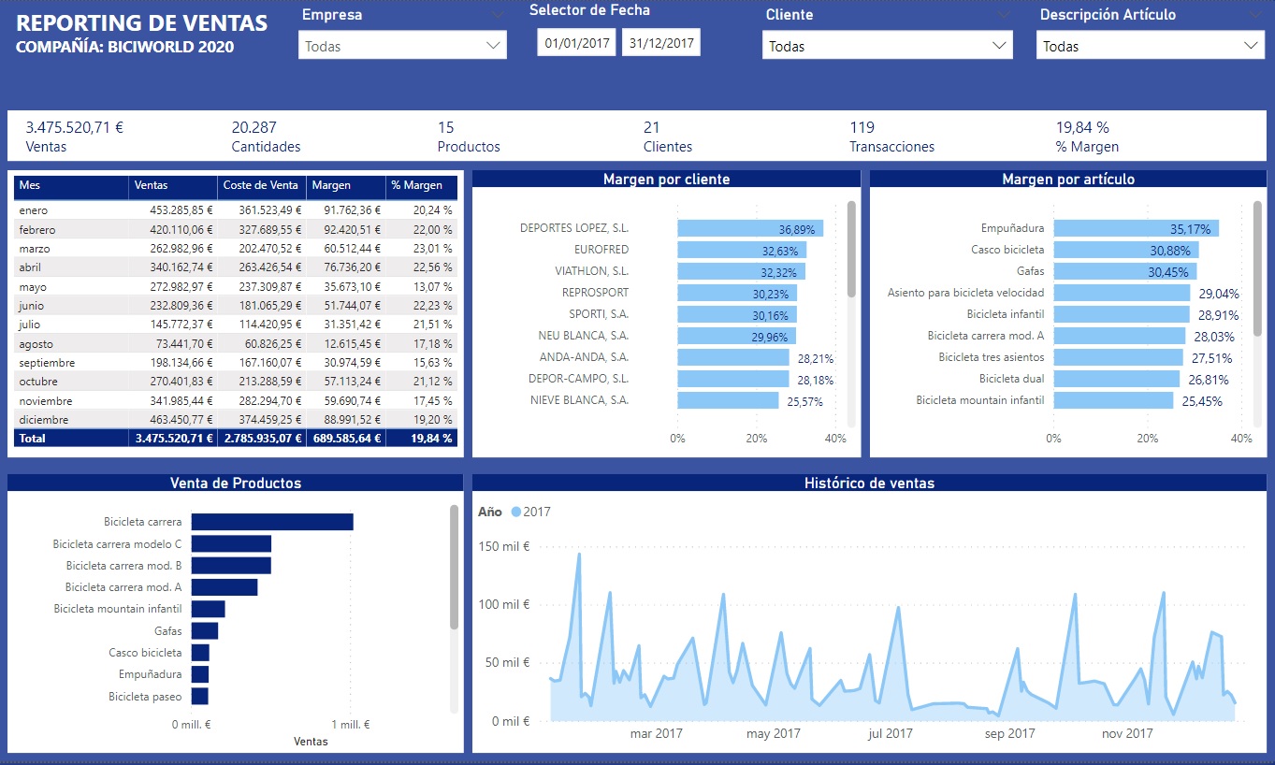Open the Descripción Artículo dropdown
Image resolution: width=1275 pixels, height=765 pixels.
point(1150,46)
